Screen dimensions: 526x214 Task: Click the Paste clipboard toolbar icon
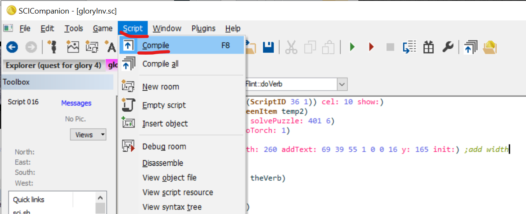[x=329, y=47]
